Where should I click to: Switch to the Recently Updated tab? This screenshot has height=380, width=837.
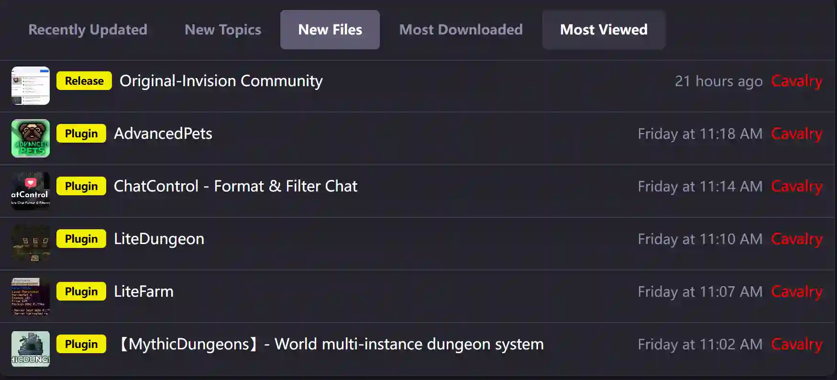88,30
